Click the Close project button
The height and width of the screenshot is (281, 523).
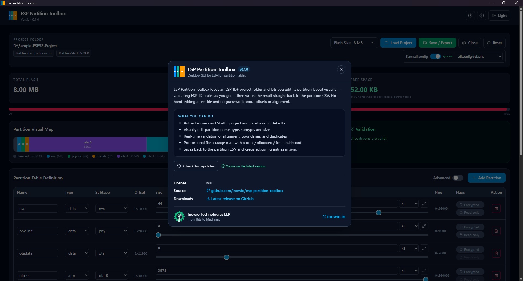pos(470,43)
